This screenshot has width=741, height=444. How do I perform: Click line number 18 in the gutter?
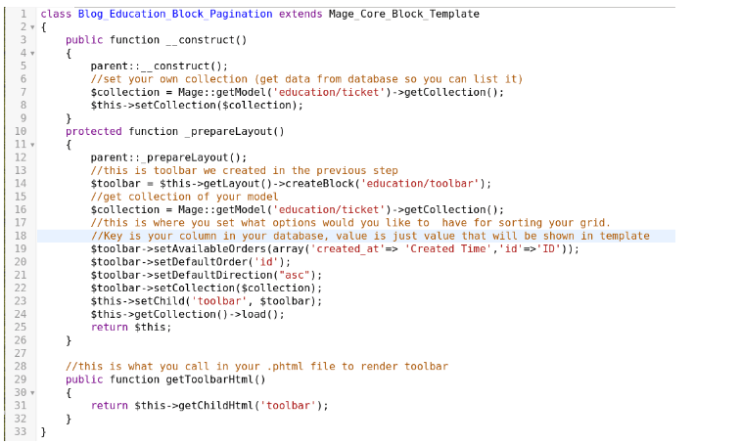coord(22,236)
